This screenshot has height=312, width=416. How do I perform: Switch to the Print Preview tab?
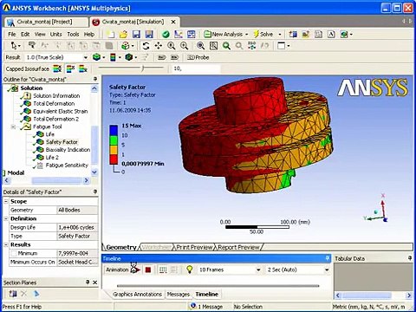click(x=194, y=247)
